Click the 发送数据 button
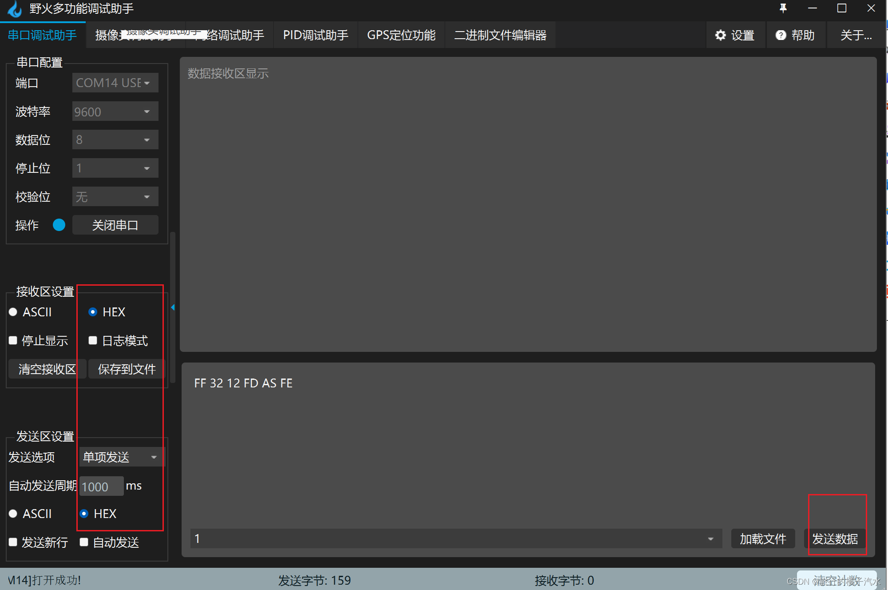Viewport: 888px width, 590px height. tap(835, 539)
